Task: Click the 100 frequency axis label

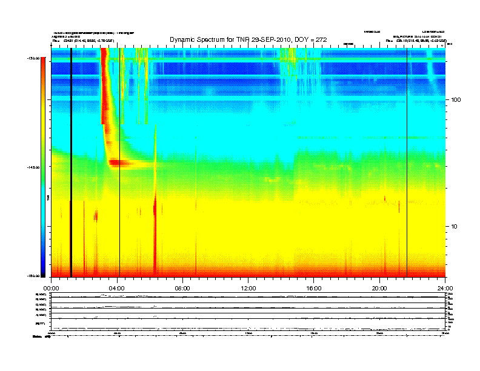Action: pyautogui.click(x=456, y=100)
